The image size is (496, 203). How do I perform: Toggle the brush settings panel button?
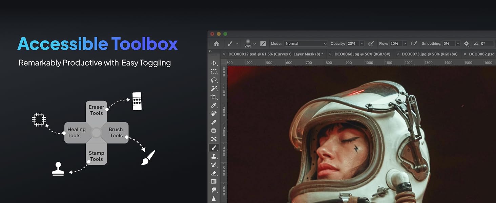[263, 44]
